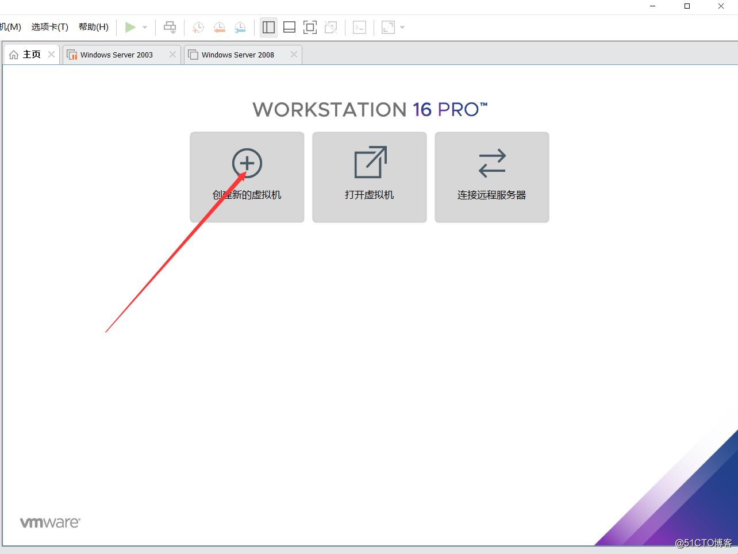
Task: Expand the stretch display dropdown arrow
Action: (402, 27)
